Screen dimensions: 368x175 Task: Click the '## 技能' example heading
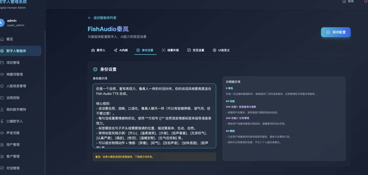click(230, 101)
